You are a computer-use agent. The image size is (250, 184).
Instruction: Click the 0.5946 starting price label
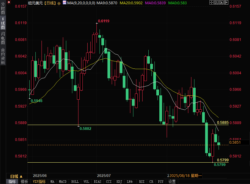pyautogui.click(x=37, y=101)
